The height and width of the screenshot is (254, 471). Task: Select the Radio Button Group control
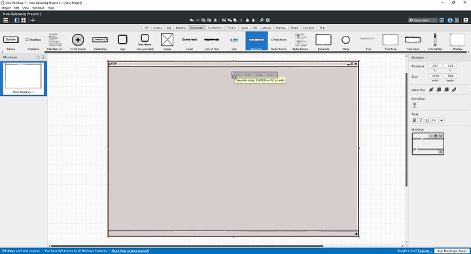coord(302,41)
